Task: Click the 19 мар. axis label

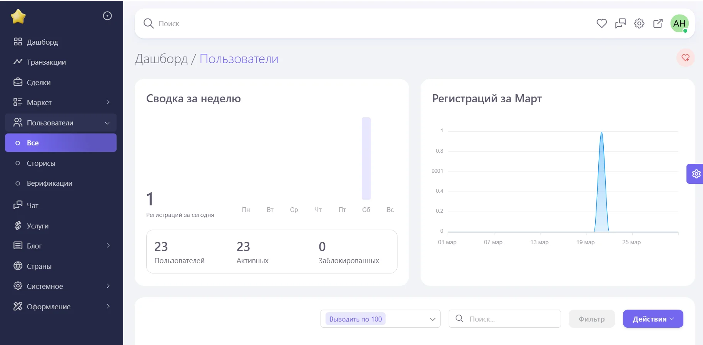Action: tap(586, 242)
